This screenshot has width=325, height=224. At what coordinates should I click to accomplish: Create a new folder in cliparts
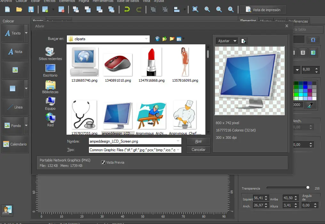(172, 39)
